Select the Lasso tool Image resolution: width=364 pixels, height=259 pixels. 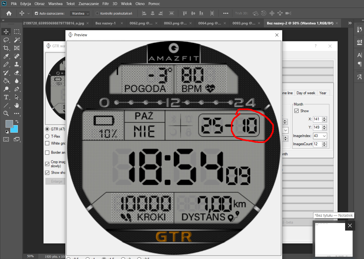(x=6, y=40)
